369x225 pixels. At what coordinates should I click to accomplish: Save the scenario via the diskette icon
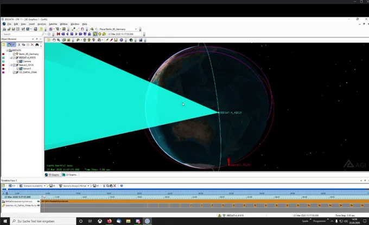click(x=14, y=29)
